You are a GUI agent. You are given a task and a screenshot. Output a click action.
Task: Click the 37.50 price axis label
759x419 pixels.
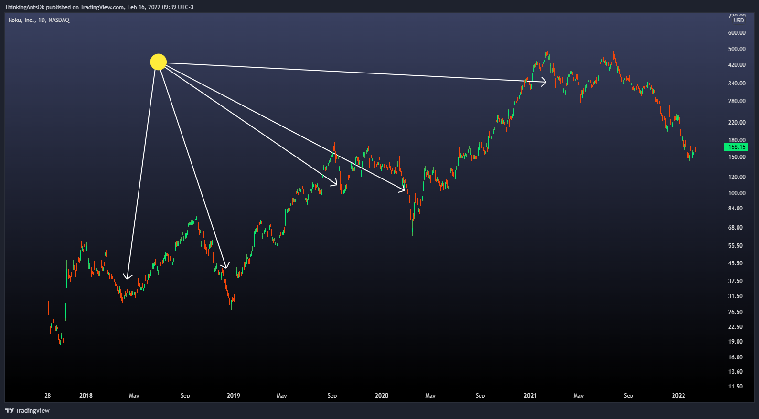(x=736, y=281)
